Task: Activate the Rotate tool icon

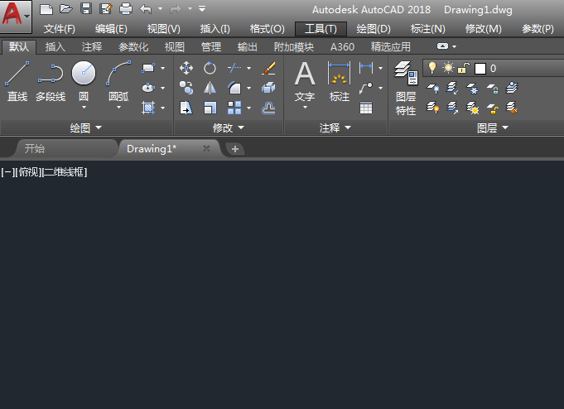Action: 210,68
